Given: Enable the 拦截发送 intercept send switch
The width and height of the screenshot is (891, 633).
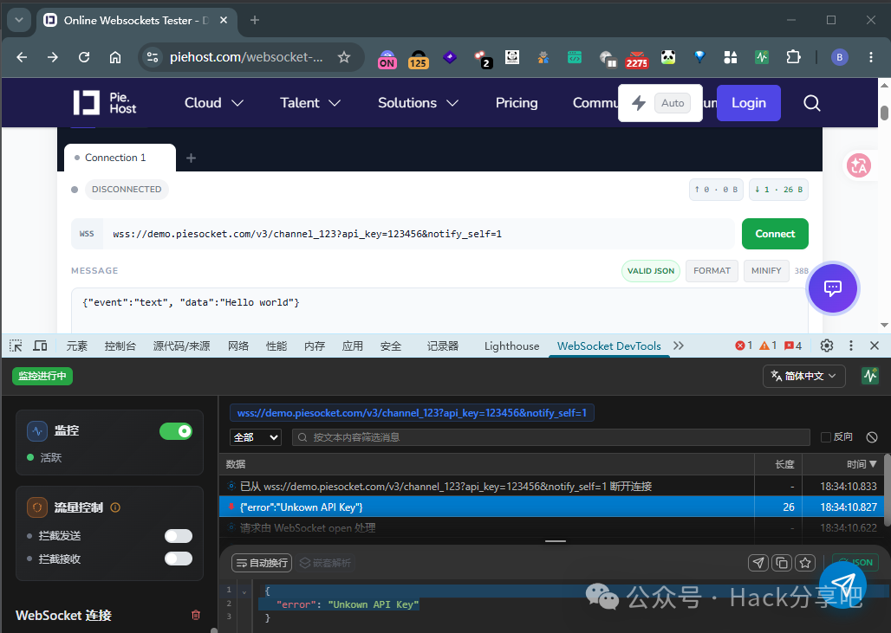Looking at the screenshot, I should point(179,536).
